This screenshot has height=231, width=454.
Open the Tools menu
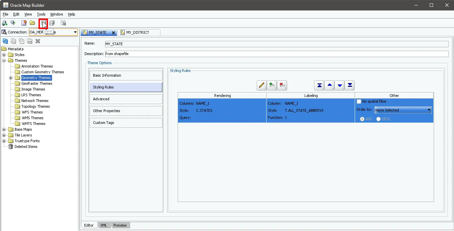click(x=41, y=14)
